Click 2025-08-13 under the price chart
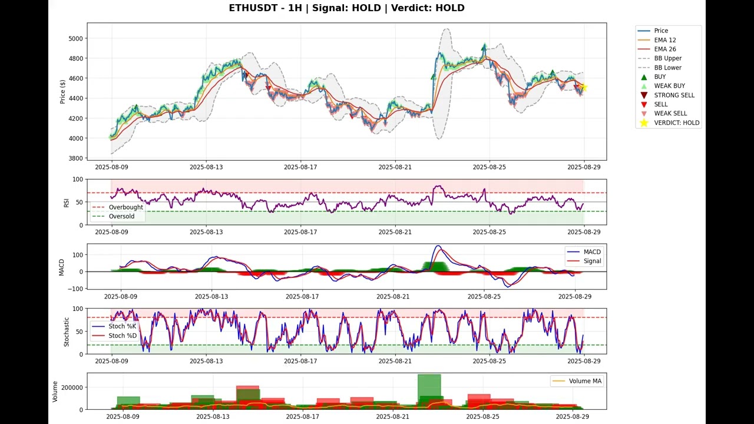Viewport: 754px width, 424px height. tap(206, 167)
